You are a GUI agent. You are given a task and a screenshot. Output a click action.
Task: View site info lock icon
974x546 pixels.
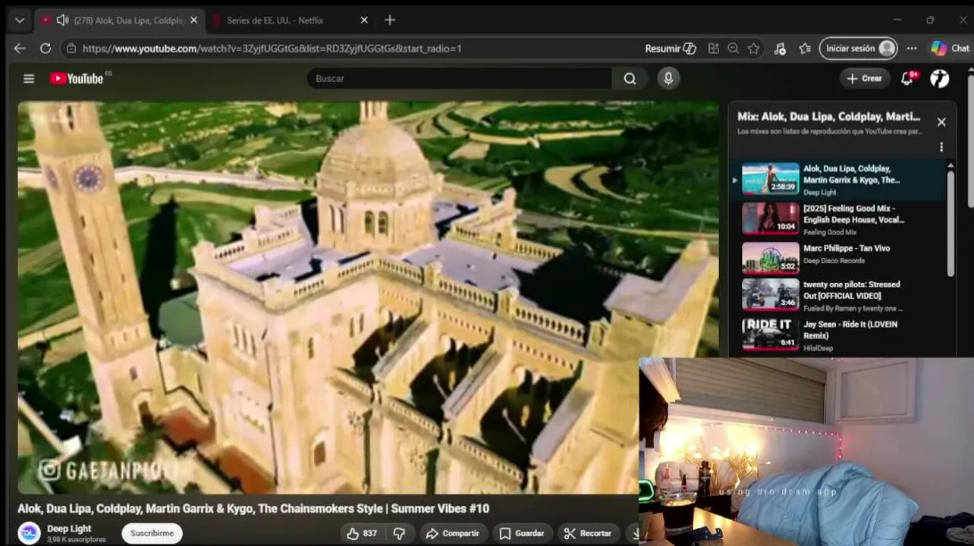[x=71, y=49]
